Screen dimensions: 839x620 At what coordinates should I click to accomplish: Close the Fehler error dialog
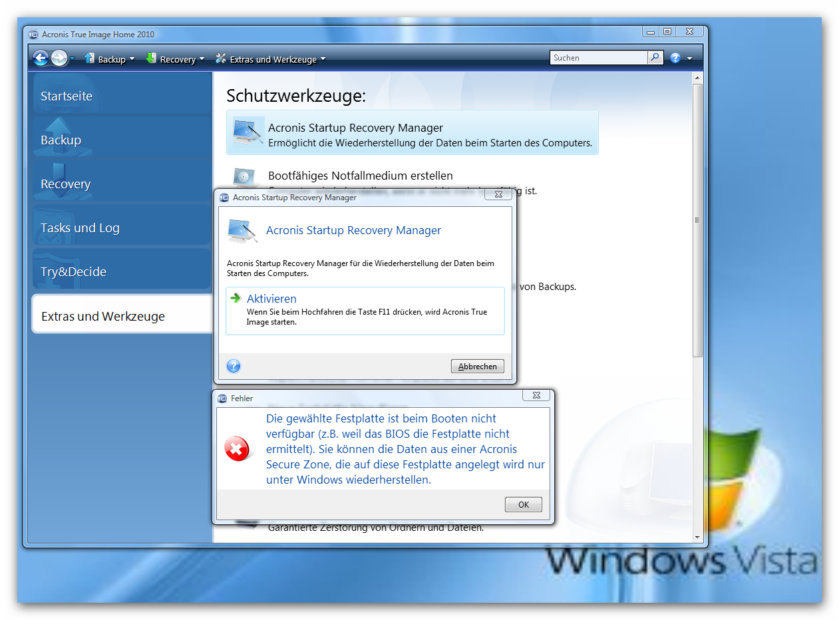pyautogui.click(x=536, y=395)
